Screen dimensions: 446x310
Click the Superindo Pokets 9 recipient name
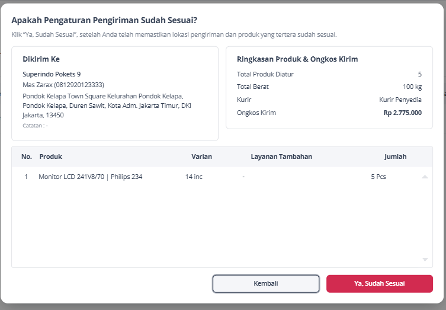(52, 74)
